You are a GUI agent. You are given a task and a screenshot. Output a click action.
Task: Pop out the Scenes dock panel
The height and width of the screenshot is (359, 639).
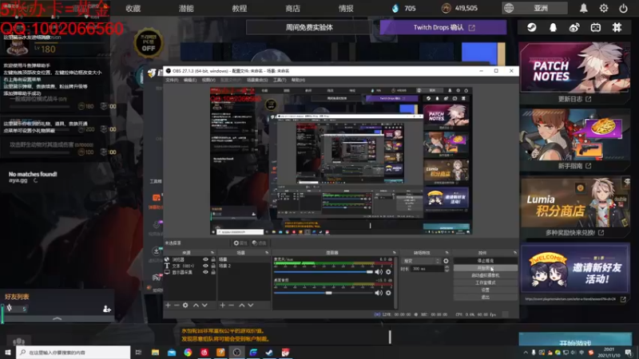click(x=267, y=253)
